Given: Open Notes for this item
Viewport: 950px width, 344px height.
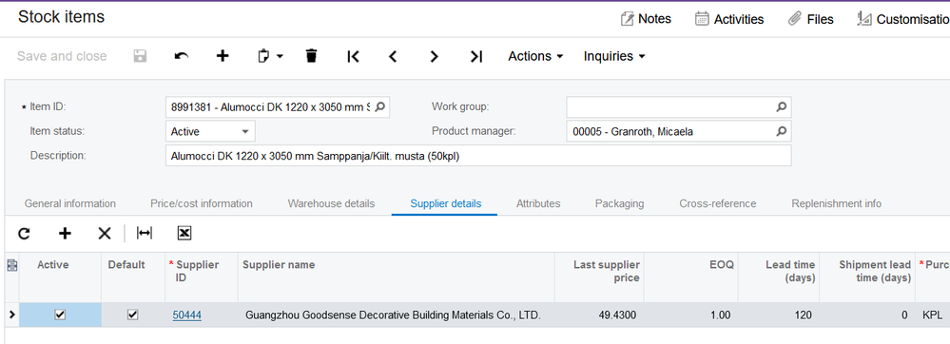Looking at the screenshot, I should 646,19.
